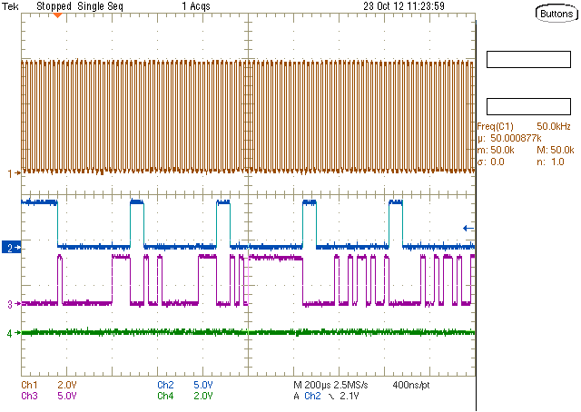Click the maximum value M: 50.0k
Viewport: 581px width, 412px height.
(555, 150)
